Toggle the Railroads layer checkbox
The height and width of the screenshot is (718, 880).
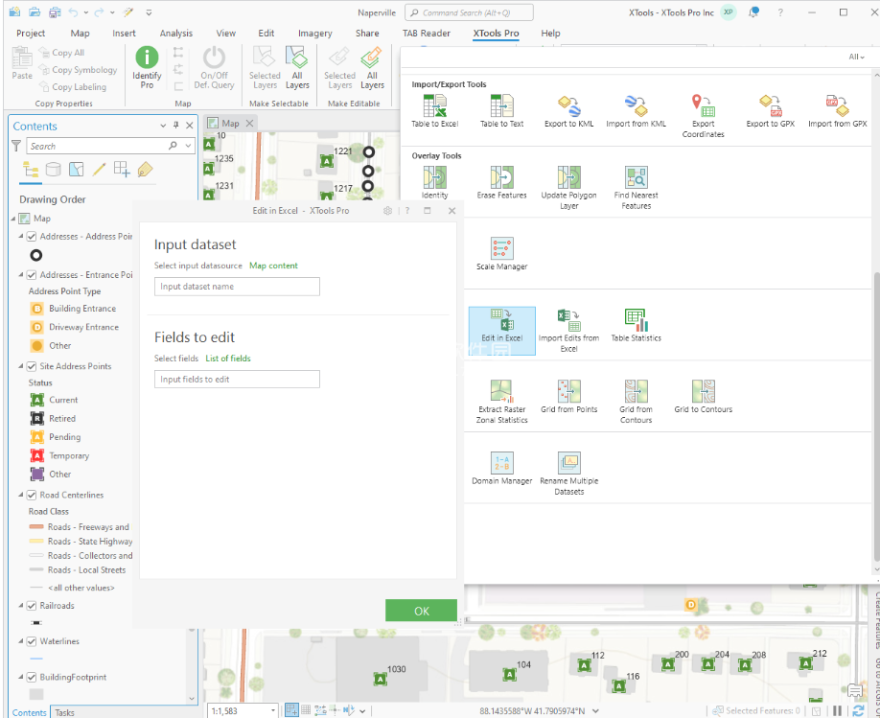pos(32,606)
